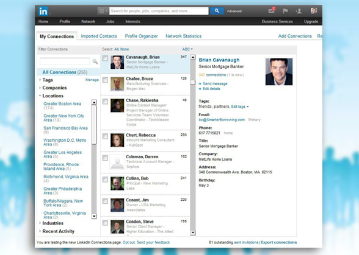Image resolution: width=359 pixels, height=255 pixels.
Task: Select the Chafee, Bruce checkbox
Action: pos(105,80)
